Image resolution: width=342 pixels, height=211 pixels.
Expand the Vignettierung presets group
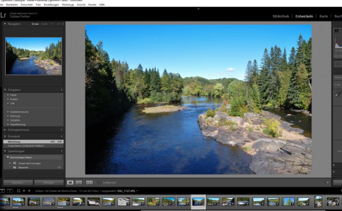[8, 124]
